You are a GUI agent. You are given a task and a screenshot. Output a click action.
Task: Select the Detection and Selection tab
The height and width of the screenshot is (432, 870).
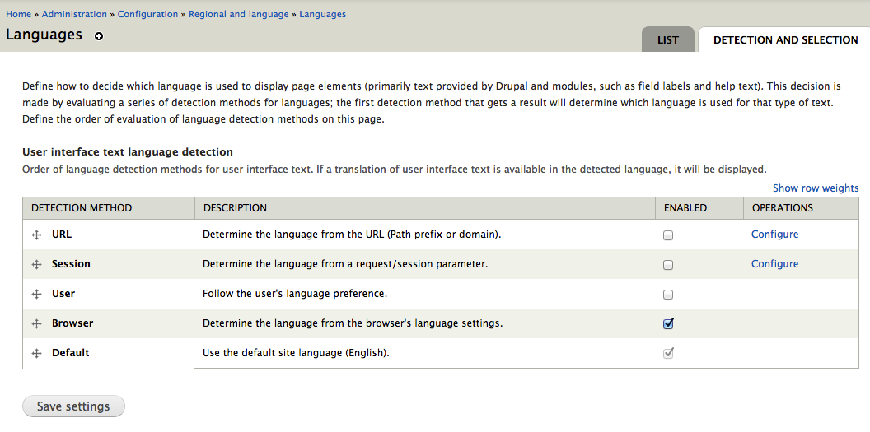[785, 39]
